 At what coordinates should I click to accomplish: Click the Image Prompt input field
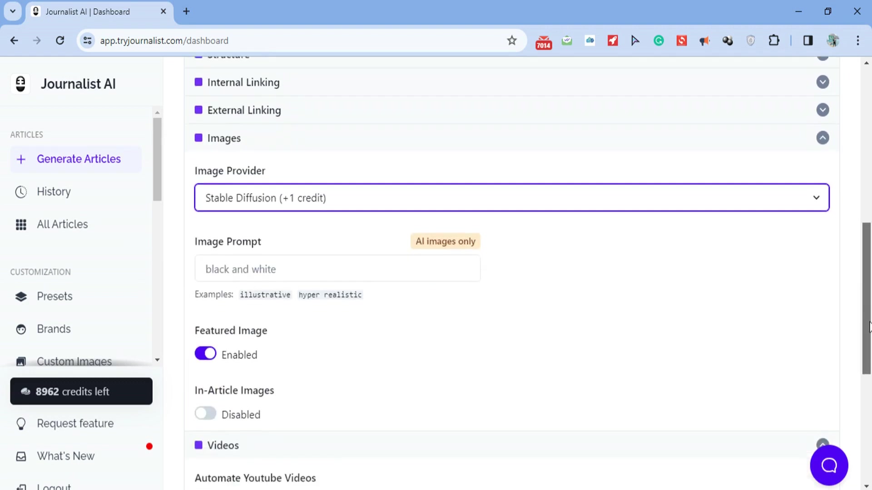coord(337,269)
